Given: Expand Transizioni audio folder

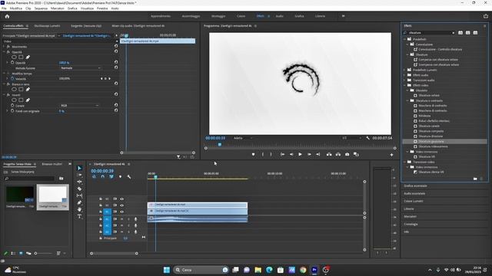Looking at the screenshot, I should (405, 80).
